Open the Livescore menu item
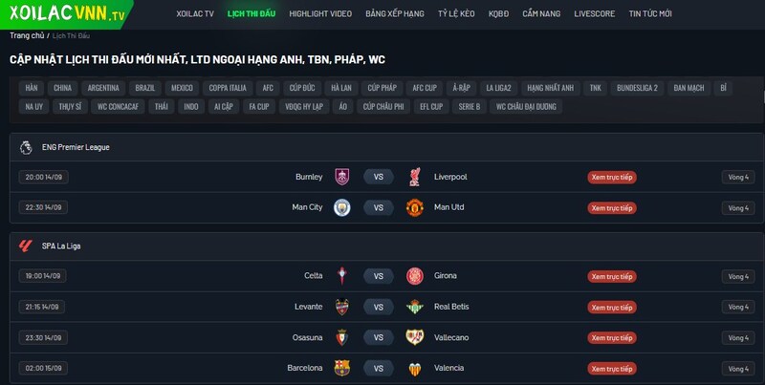 (x=594, y=13)
